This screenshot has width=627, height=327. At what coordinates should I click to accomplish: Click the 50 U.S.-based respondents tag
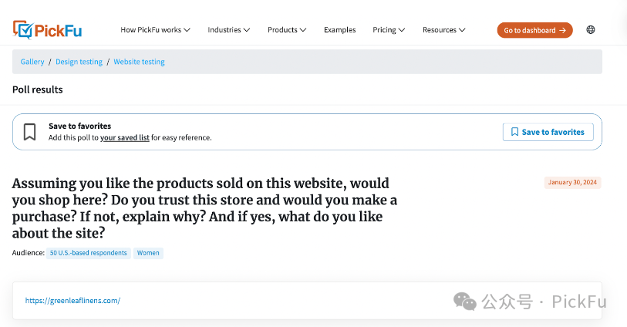point(88,253)
